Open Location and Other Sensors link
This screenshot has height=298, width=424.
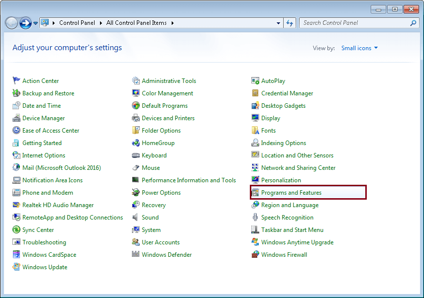click(297, 155)
